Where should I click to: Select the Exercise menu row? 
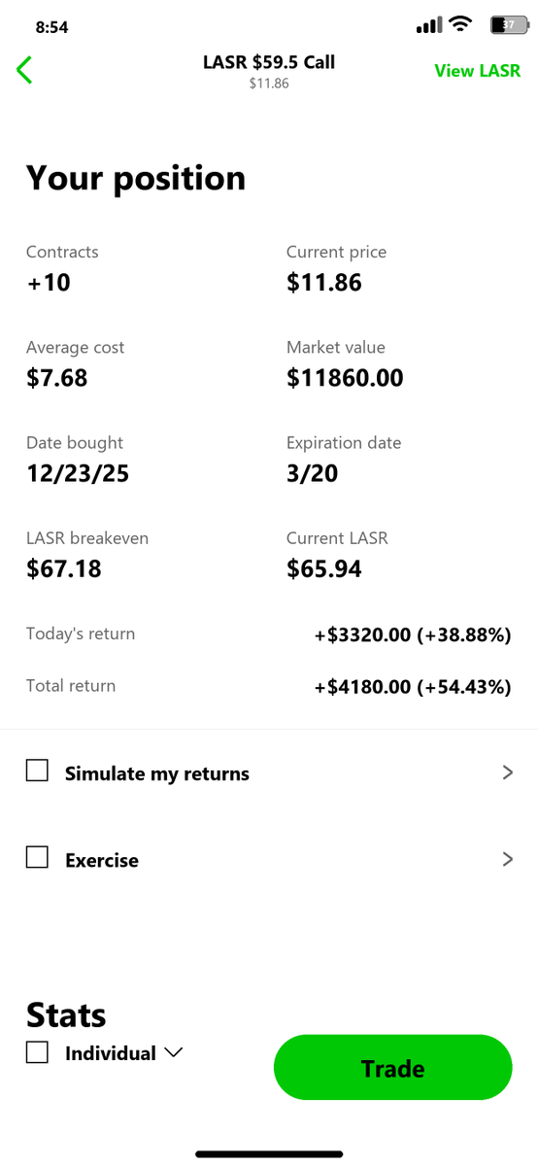coord(269,859)
